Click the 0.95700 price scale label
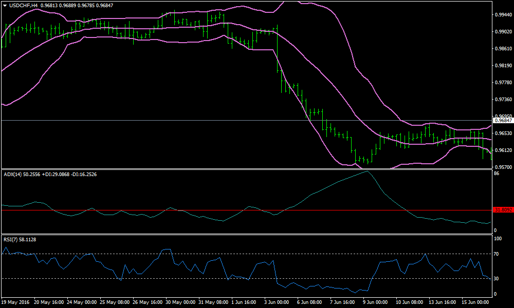Screen dimensions: 514x308 [502, 167]
